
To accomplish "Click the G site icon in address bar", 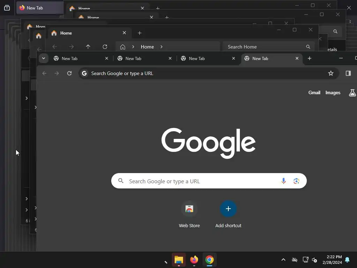I will coord(84,73).
